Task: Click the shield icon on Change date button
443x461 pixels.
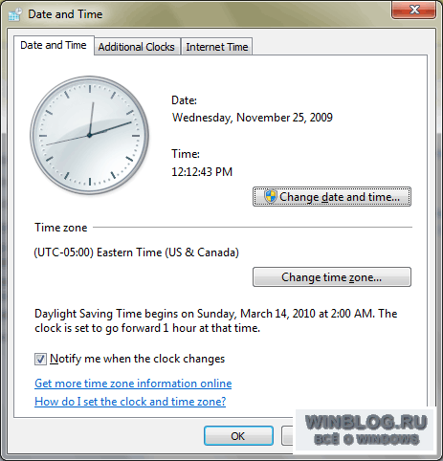Action: tap(270, 196)
